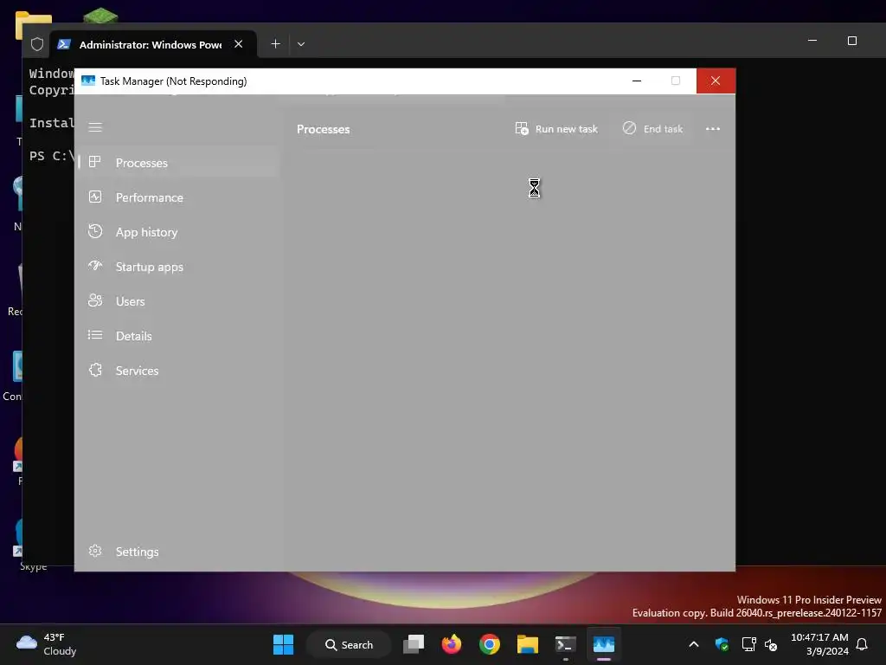886x665 pixels.
Task: Open the clock and date flyout
Action: click(x=819, y=644)
